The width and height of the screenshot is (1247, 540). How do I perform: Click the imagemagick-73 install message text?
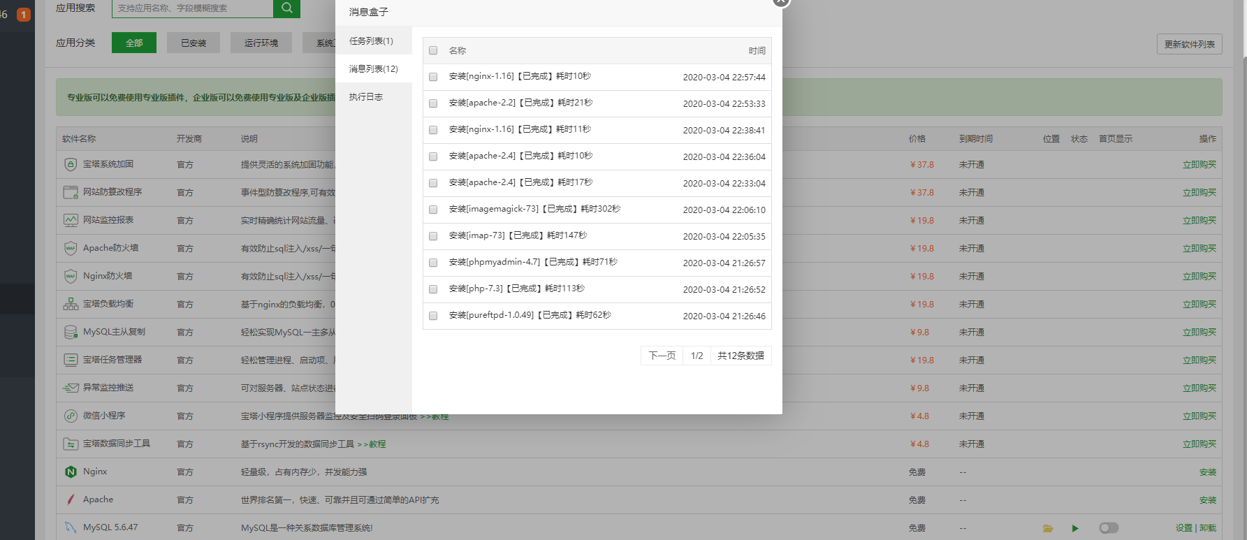click(534, 209)
